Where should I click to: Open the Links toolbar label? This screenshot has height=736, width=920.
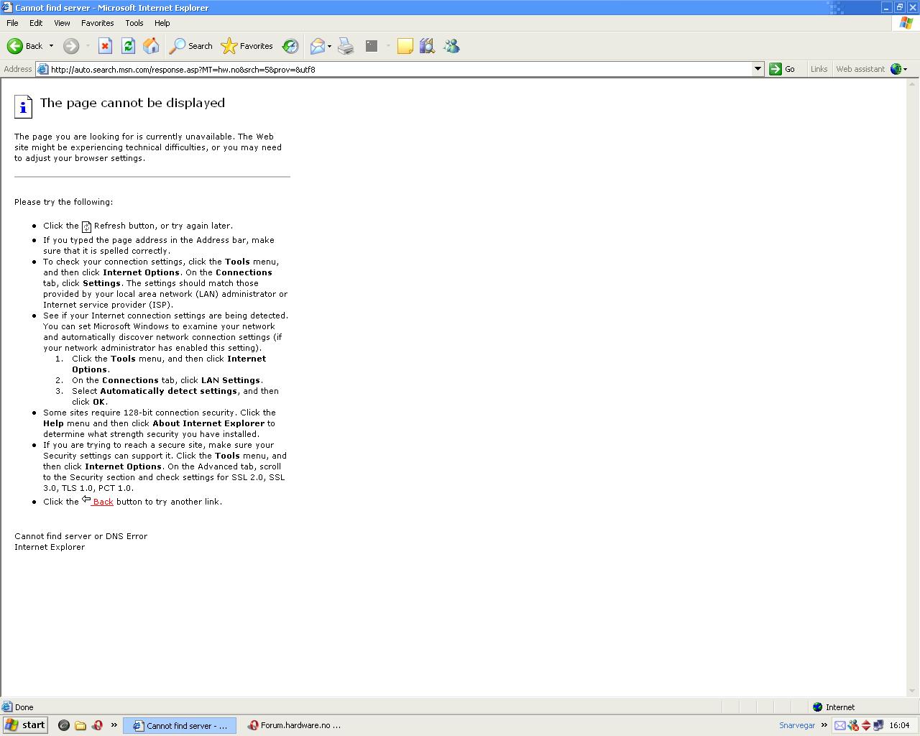pyautogui.click(x=819, y=69)
